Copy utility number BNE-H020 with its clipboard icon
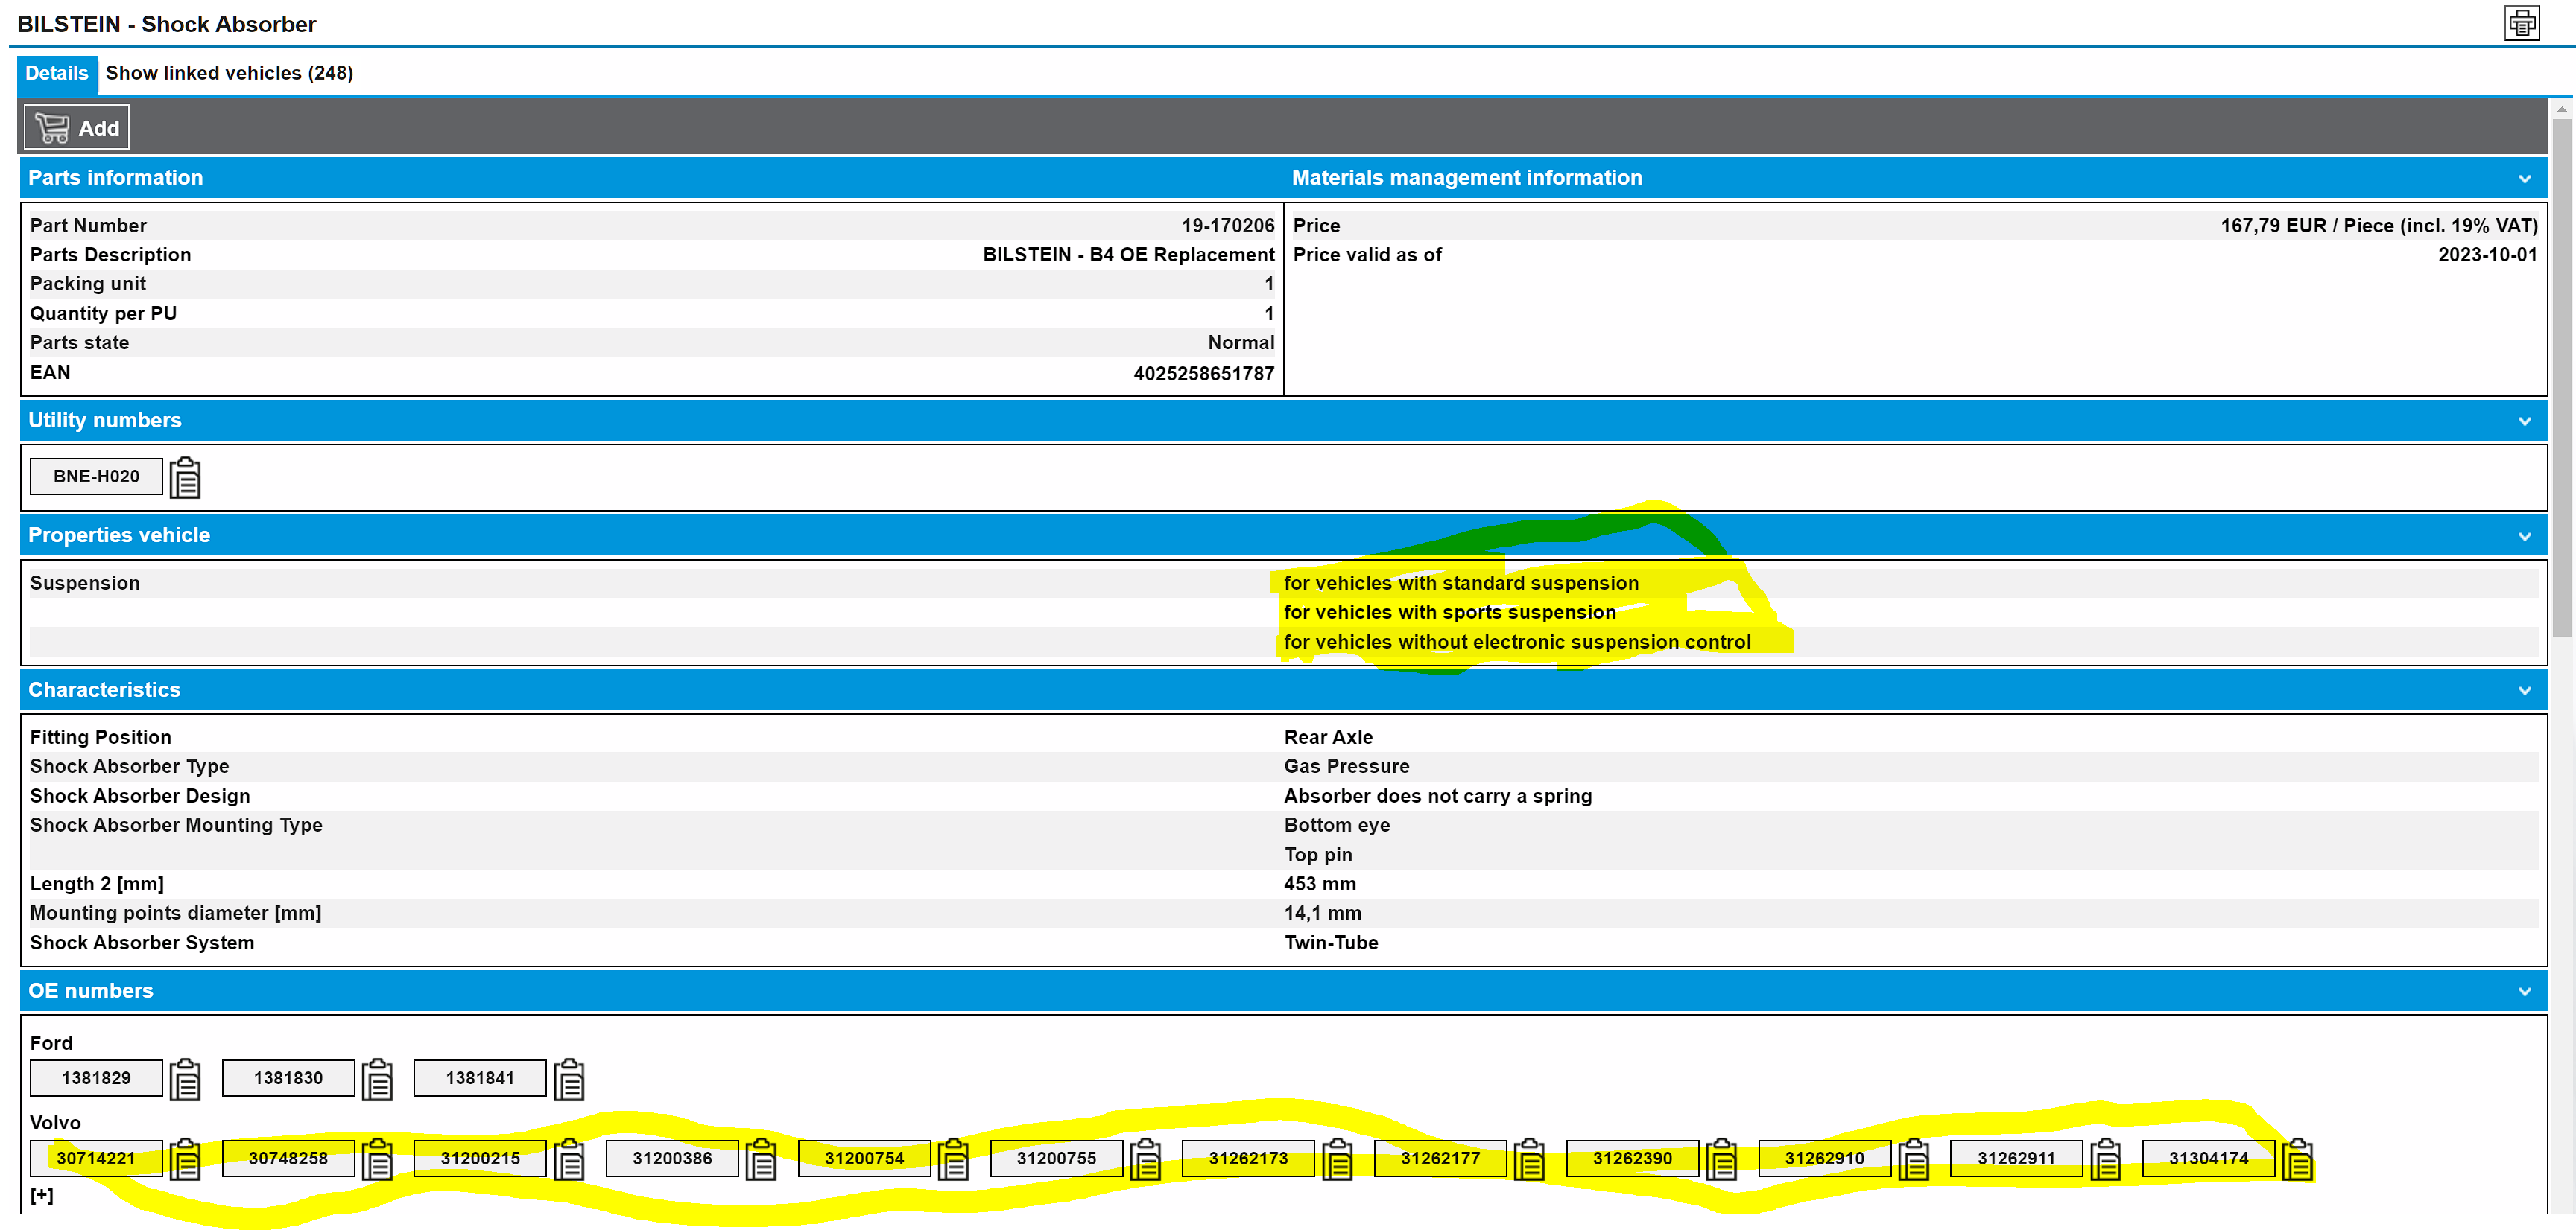This screenshot has width=2576, height=1230. [x=185, y=477]
